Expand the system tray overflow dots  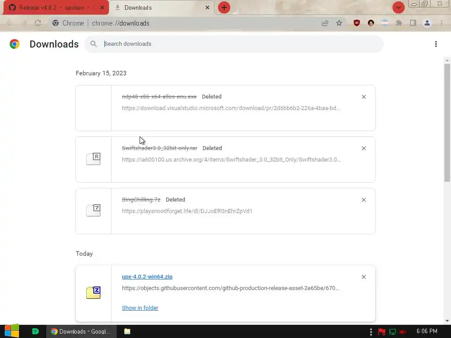(371, 331)
